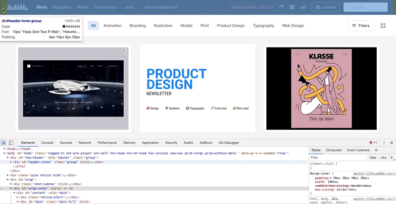Open the DevTools three-dot menu
Image resolution: width=396 pixels, height=204 pixels.
point(384,142)
